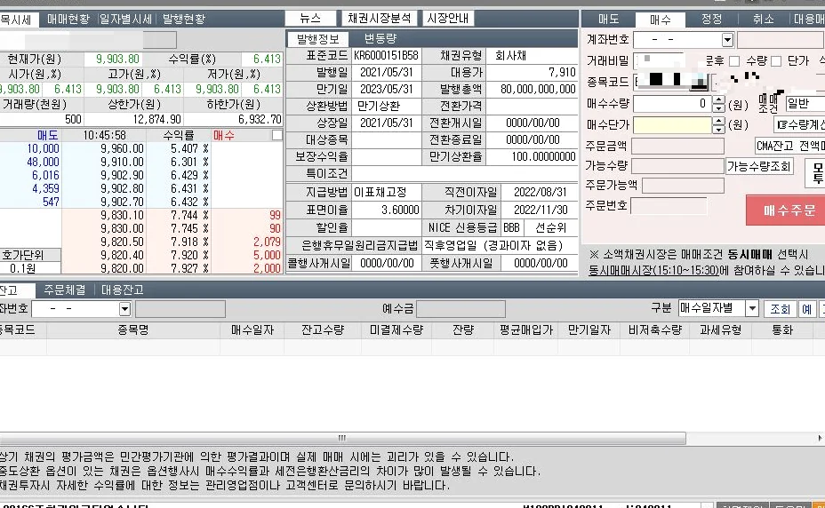Image resolution: width=825 pixels, height=508 pixels.
Task: Click the 주문번호 field
Action: [x=669, y=206]
